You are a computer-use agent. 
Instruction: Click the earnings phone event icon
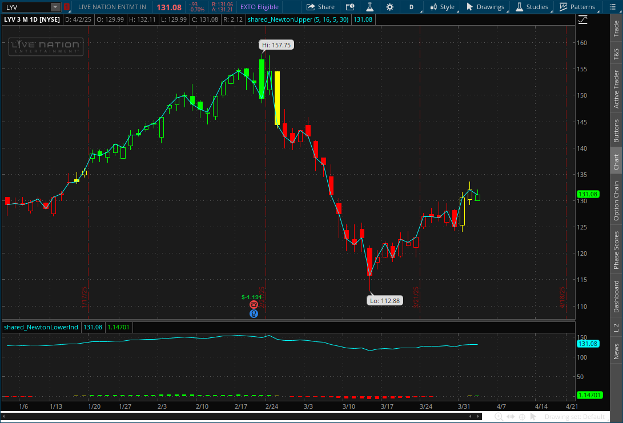[254, 305]
